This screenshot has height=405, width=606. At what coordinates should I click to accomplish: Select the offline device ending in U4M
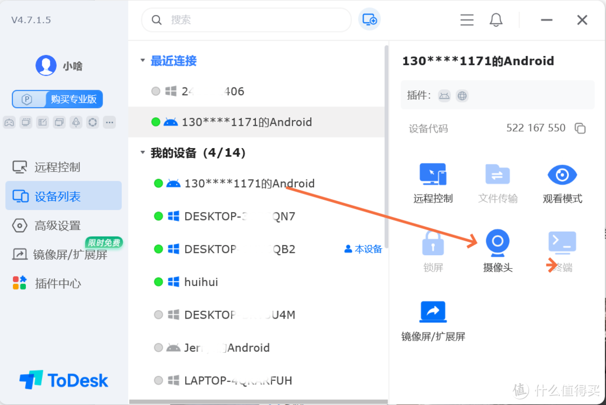(x=256, y=315)
